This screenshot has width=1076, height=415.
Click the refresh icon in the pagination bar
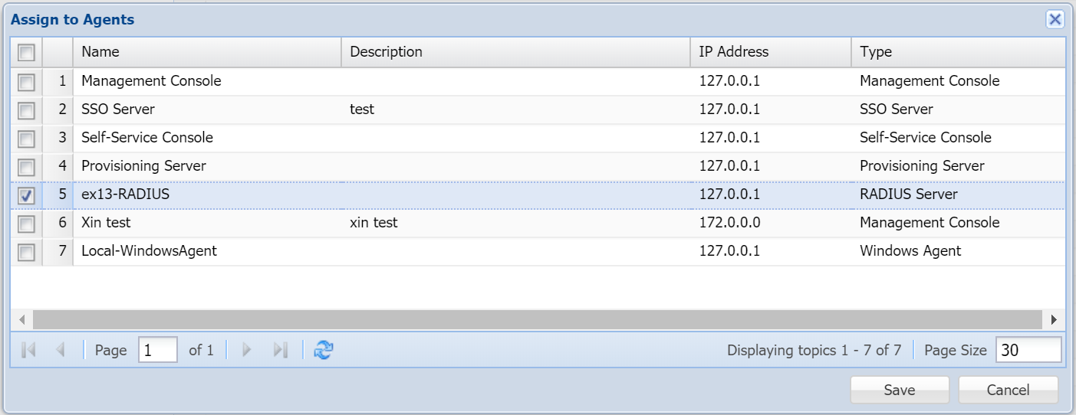click(x=324, y=350)
